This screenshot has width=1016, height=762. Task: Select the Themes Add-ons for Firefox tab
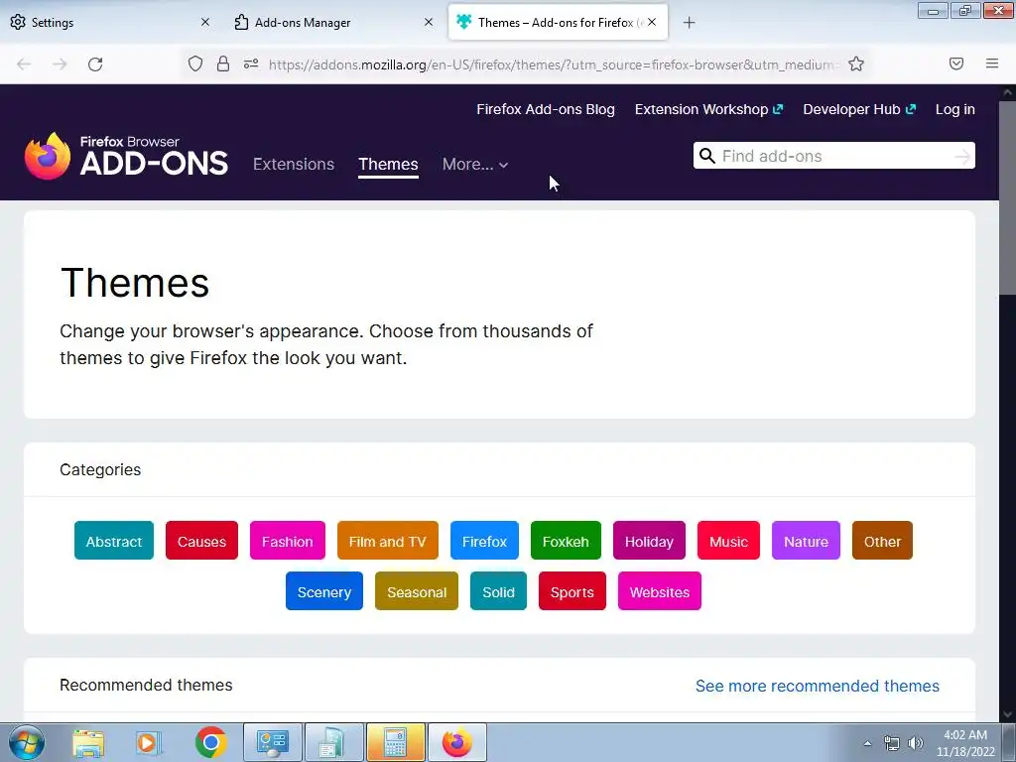558,22
